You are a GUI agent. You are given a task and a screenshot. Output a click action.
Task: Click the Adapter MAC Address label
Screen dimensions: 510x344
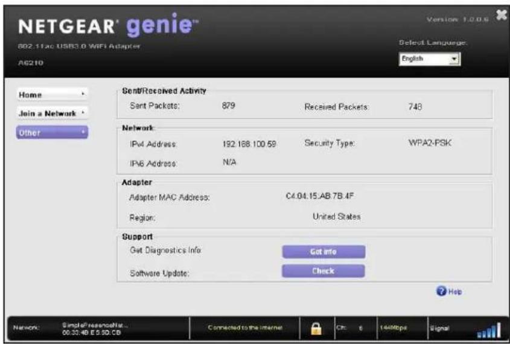click(x=170, y=197)
